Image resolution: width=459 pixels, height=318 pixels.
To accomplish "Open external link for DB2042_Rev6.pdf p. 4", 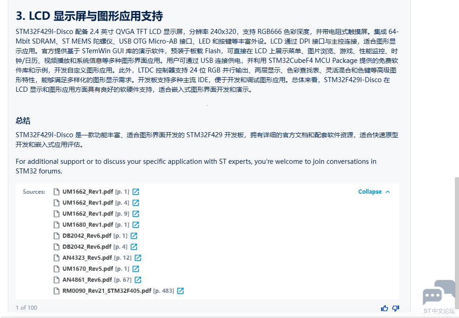I will pos(134,247).
